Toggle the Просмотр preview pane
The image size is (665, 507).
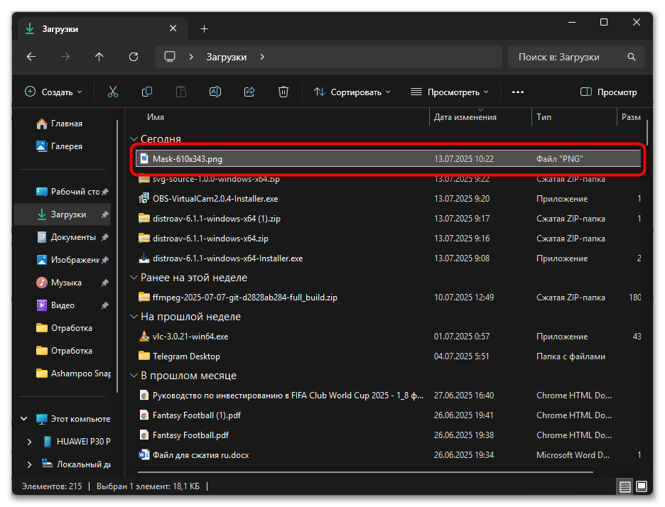pos(608,92)
